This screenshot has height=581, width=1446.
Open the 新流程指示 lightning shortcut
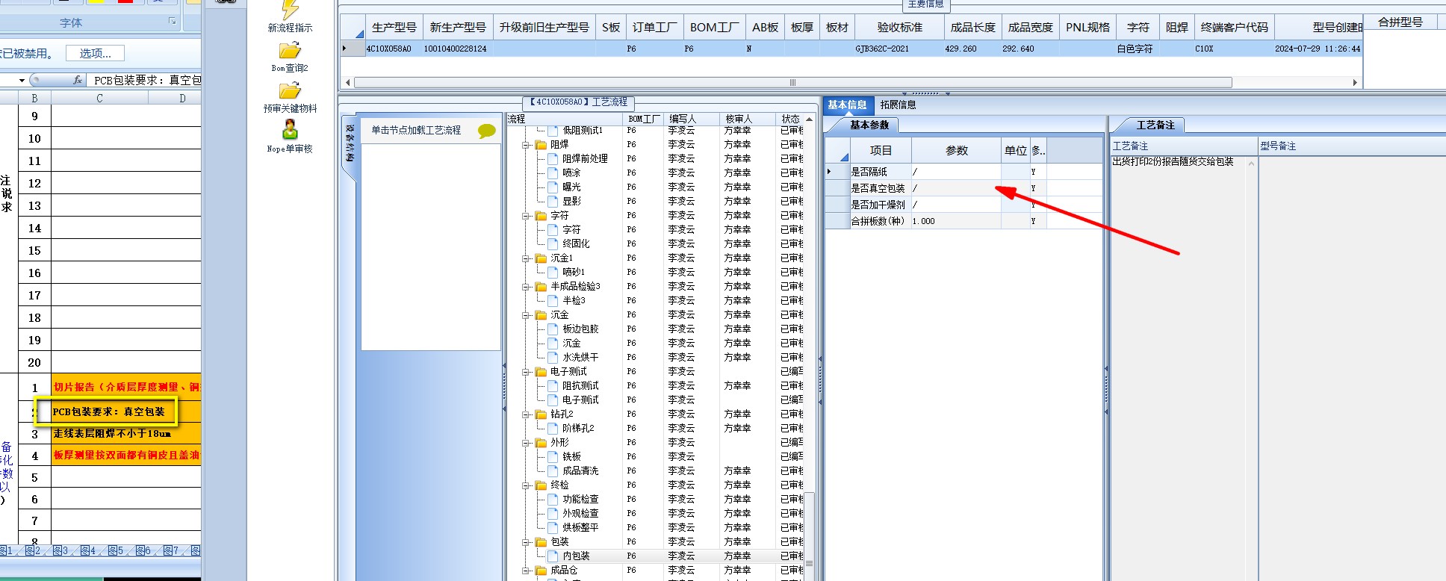pyautogui.click(x=290, y=16)
